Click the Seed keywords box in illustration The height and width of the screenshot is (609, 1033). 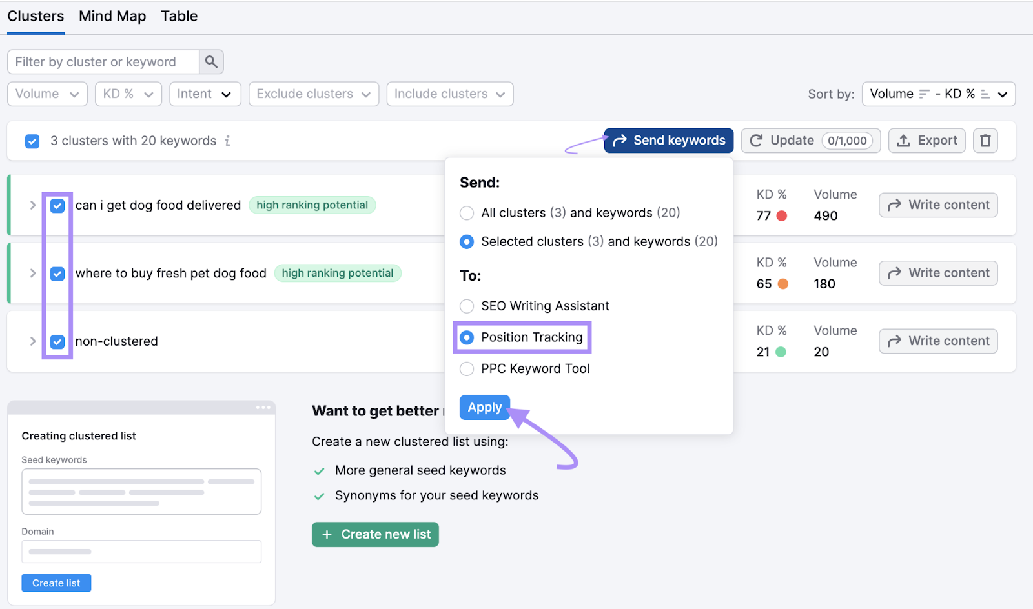pyautogui.click(x=141, y=492)
